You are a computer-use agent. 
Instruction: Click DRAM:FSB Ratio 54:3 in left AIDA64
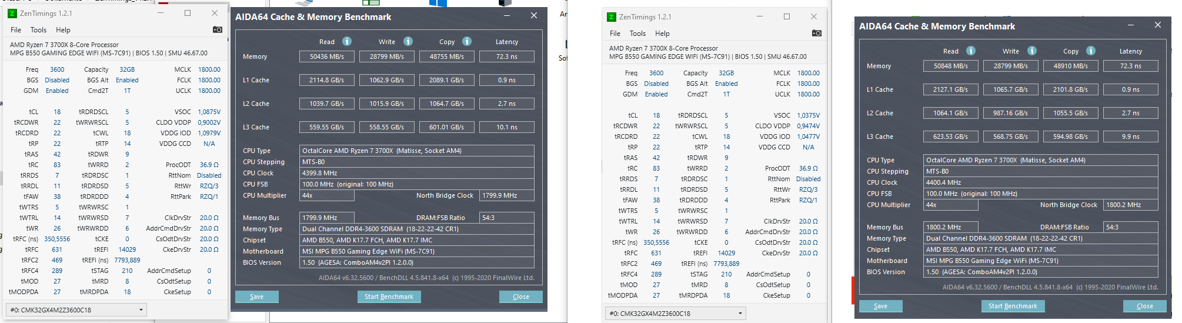507,218
